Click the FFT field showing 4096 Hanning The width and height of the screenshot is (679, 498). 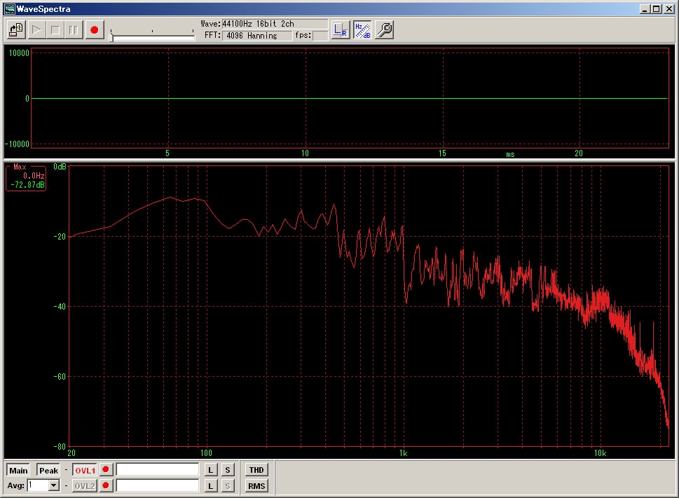point(256,36)
